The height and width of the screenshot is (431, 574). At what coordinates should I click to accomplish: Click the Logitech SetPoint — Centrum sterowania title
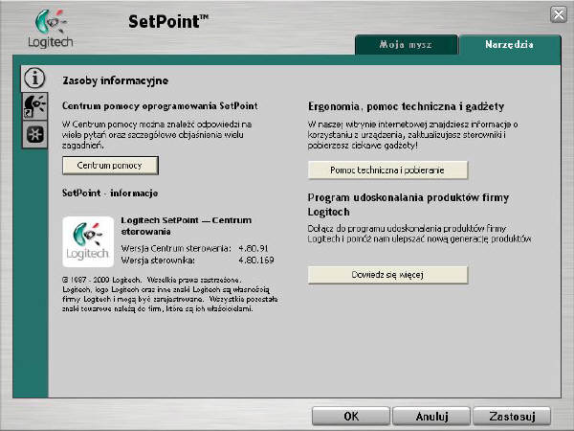click(x=187, y=226)
